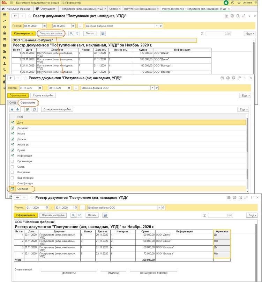The height and width of the screenshot is (282, 262).
Task: Click Скрыть настройки button
Action: (x=43, y=95)
